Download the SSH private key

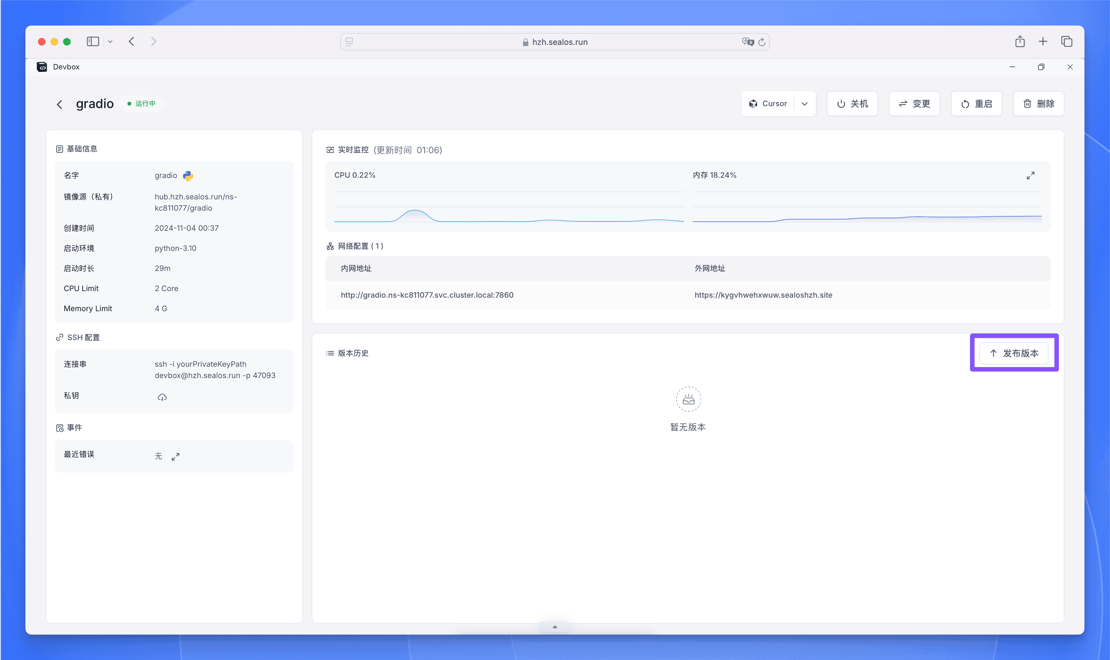pyautogui.click(x=162, y=397)
